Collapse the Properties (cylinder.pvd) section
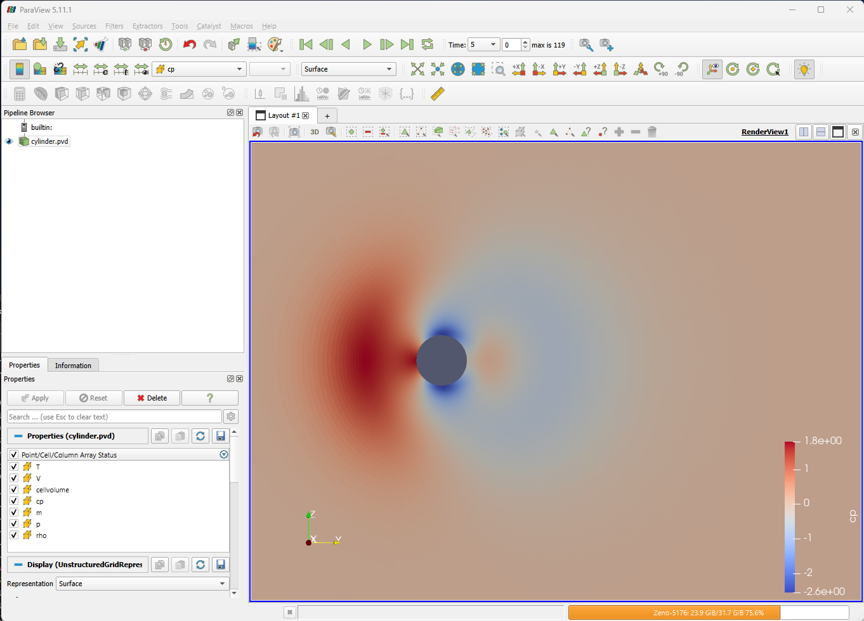 tap(18, 436)
